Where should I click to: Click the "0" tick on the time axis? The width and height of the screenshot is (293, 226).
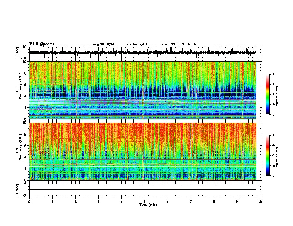tap(29, 202)
